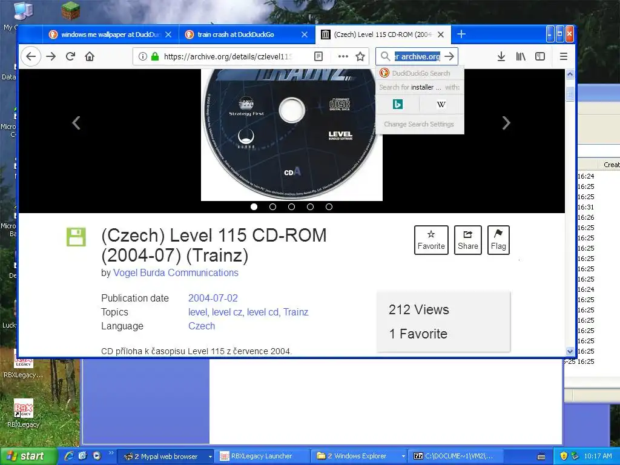The width and height of the screenshot is (620, 465).
Task: Expand quick launch overflow chevron
Action: coord(111,453)
